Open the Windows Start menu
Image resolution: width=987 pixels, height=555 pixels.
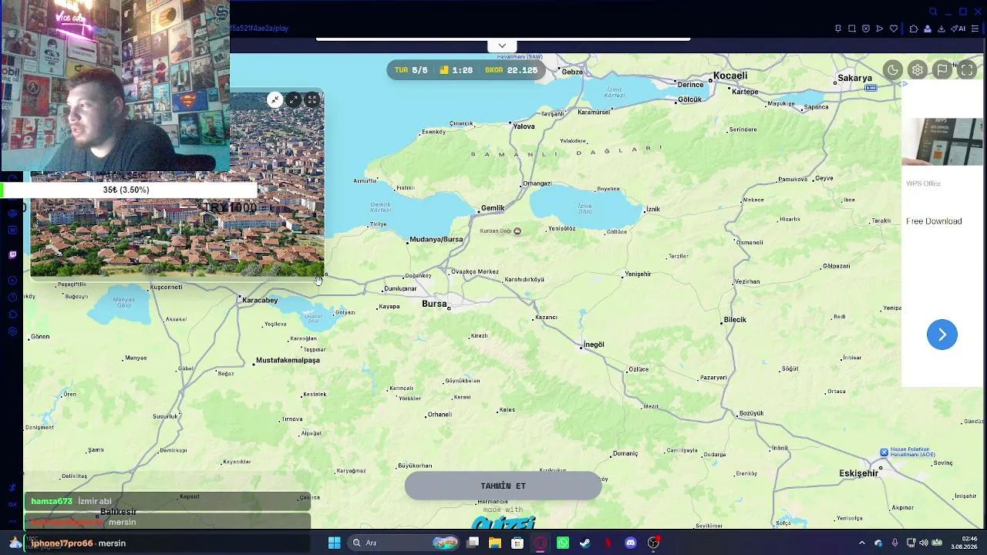(x=334, y=543)
